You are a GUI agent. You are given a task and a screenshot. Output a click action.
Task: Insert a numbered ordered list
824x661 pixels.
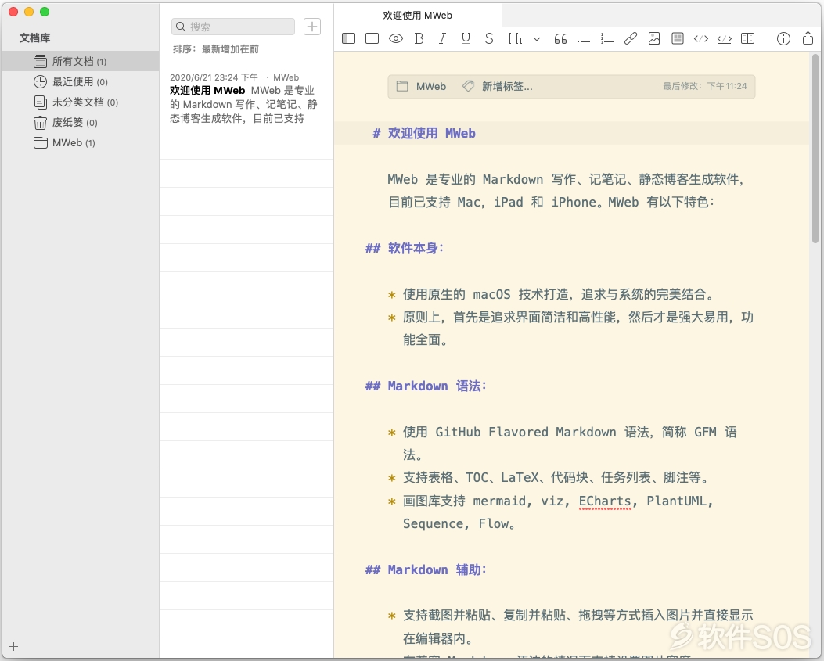coord(607,38)
